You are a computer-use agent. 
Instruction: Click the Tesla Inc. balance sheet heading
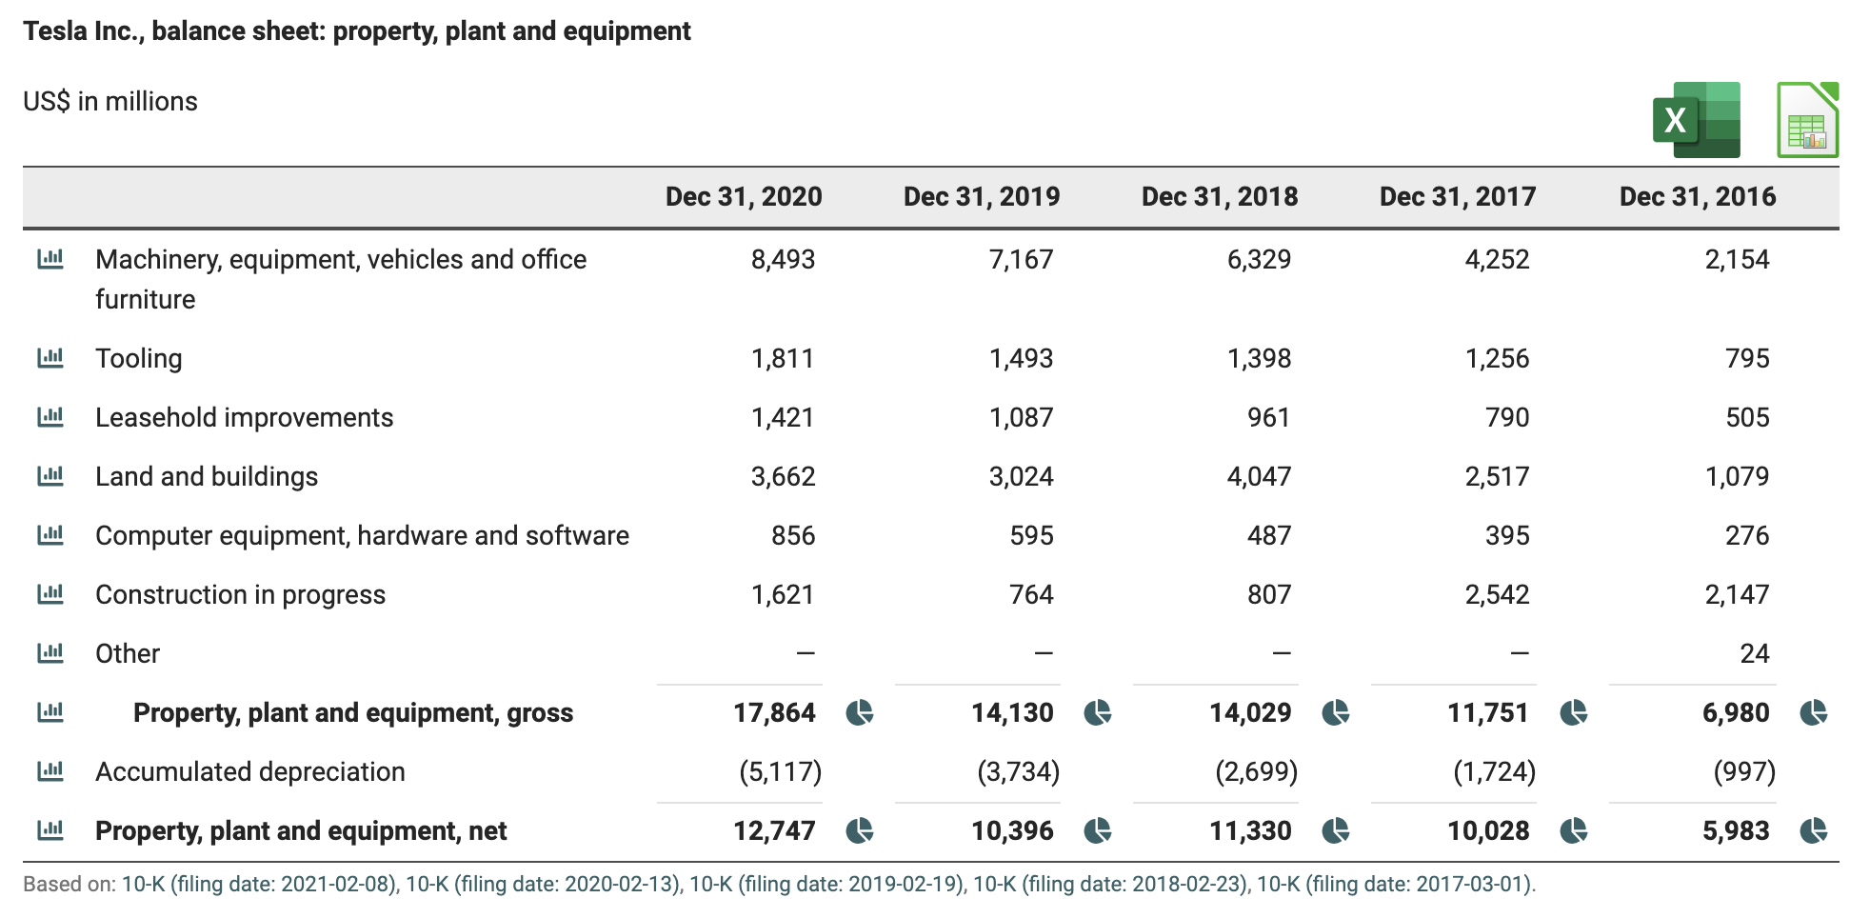[x=357, y=31]
